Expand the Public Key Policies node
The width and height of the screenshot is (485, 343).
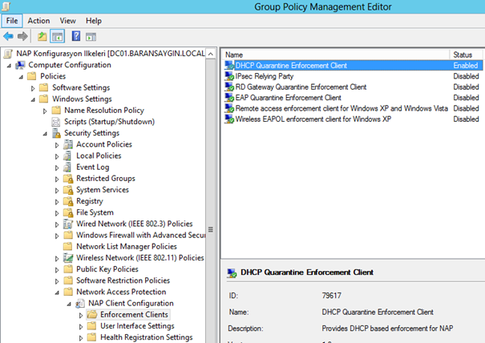pyautogui.click(x=57, y=270)
